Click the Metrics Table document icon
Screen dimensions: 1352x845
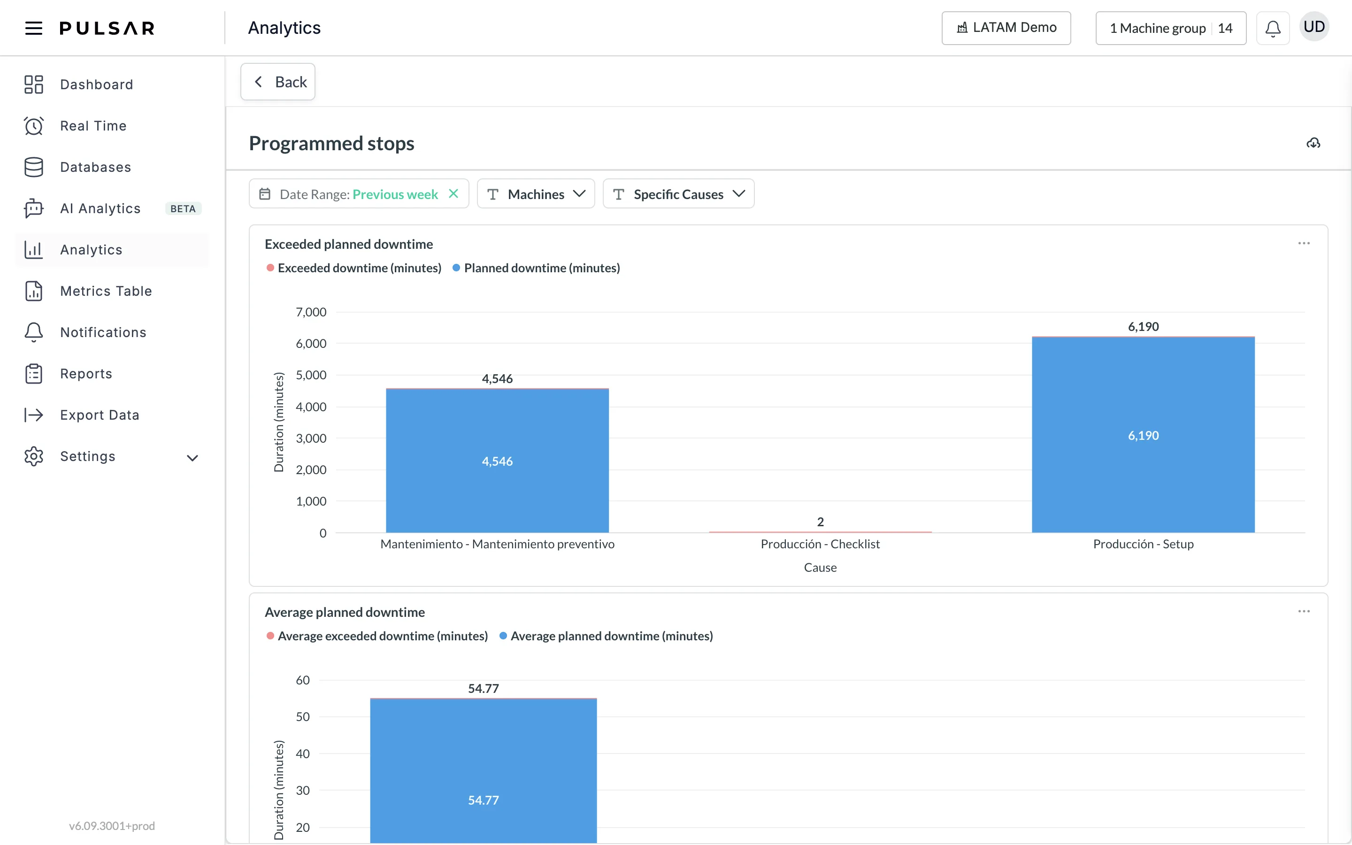pyautogui.click(x=33, y=291)
